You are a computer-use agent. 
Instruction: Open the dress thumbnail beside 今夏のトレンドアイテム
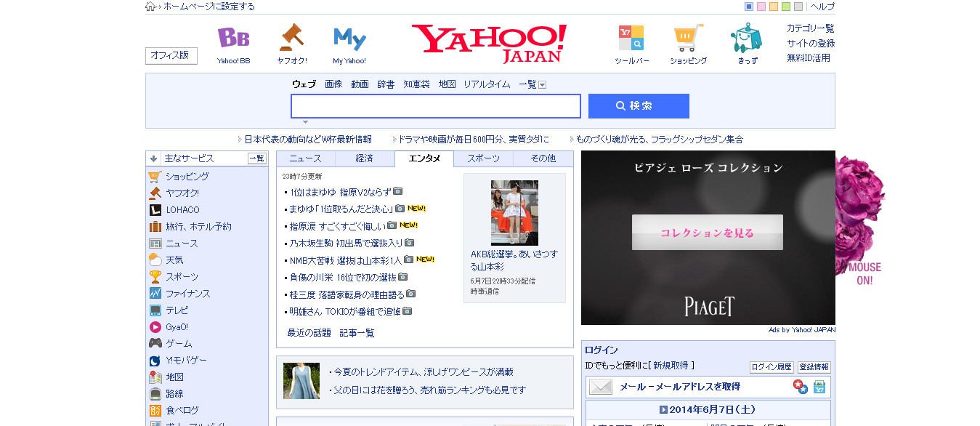[301, 381]
